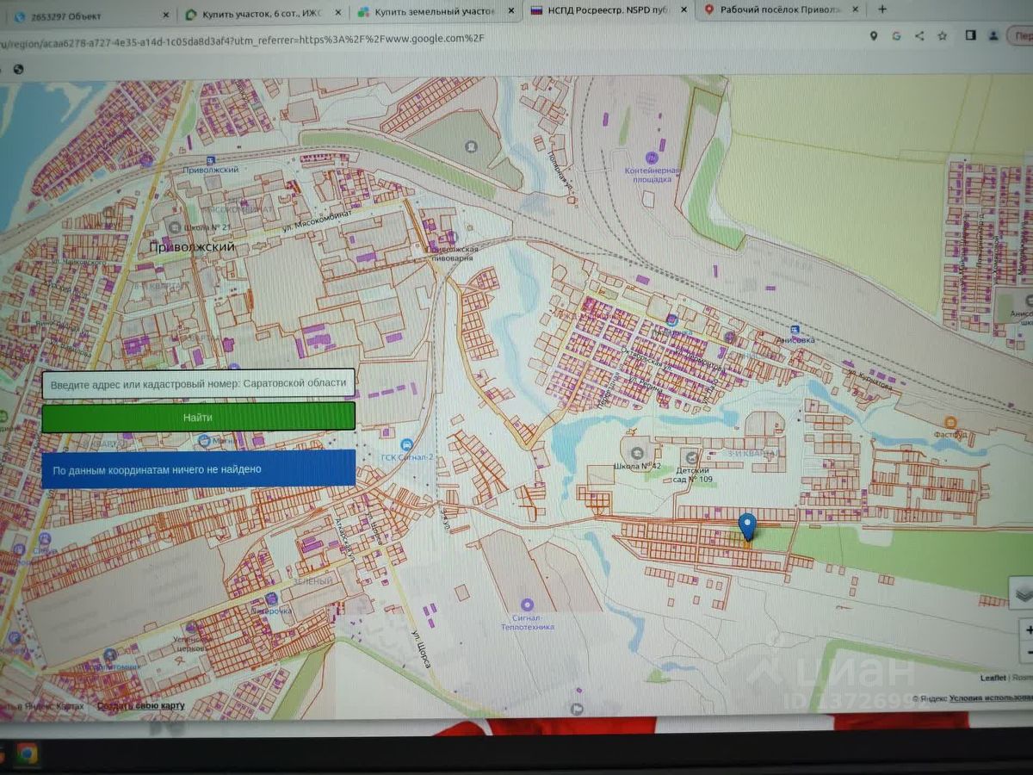The width and height of the screenshot is (1033, 775).
Task: Bookmark this page with the star icon
Action: click(x=943, y=36)
